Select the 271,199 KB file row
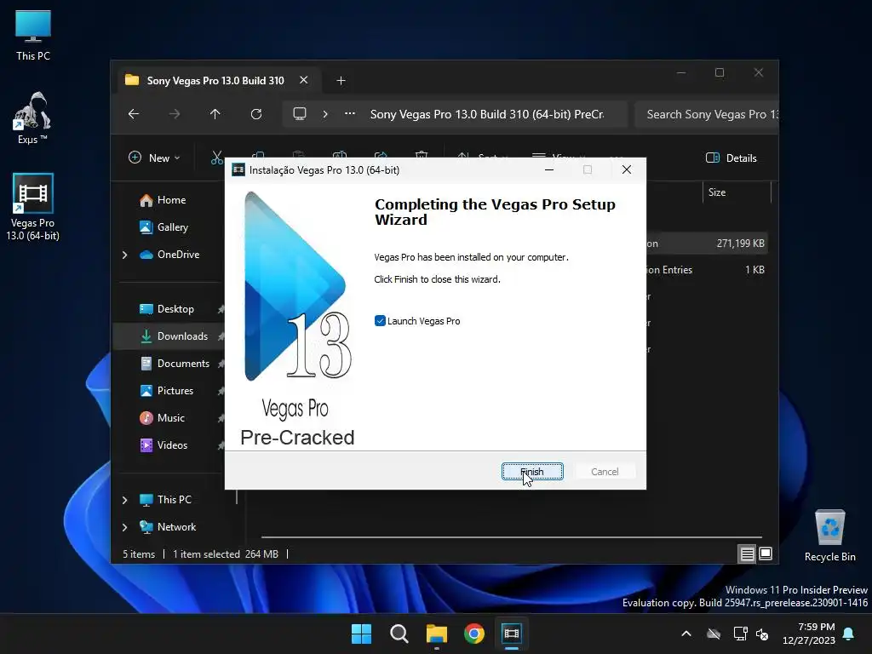Screen dimensions: 872x654 click(x=706, y=244)
